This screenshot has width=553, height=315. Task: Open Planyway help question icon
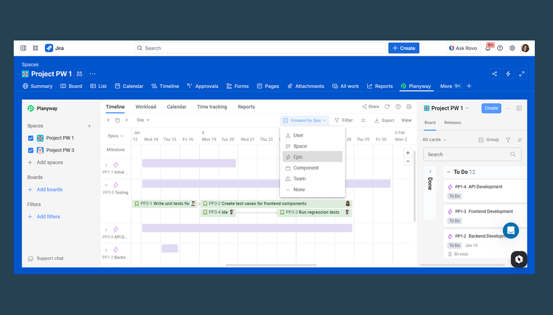(x=398, y=107)
